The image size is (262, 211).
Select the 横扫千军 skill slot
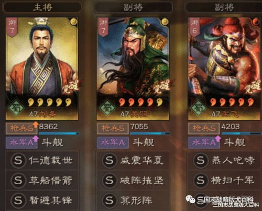point(225,180)
